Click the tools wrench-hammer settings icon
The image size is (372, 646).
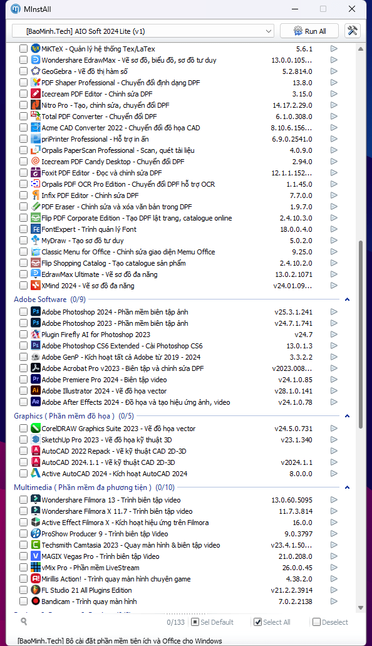pyautogui.click(x=352, y=31)
